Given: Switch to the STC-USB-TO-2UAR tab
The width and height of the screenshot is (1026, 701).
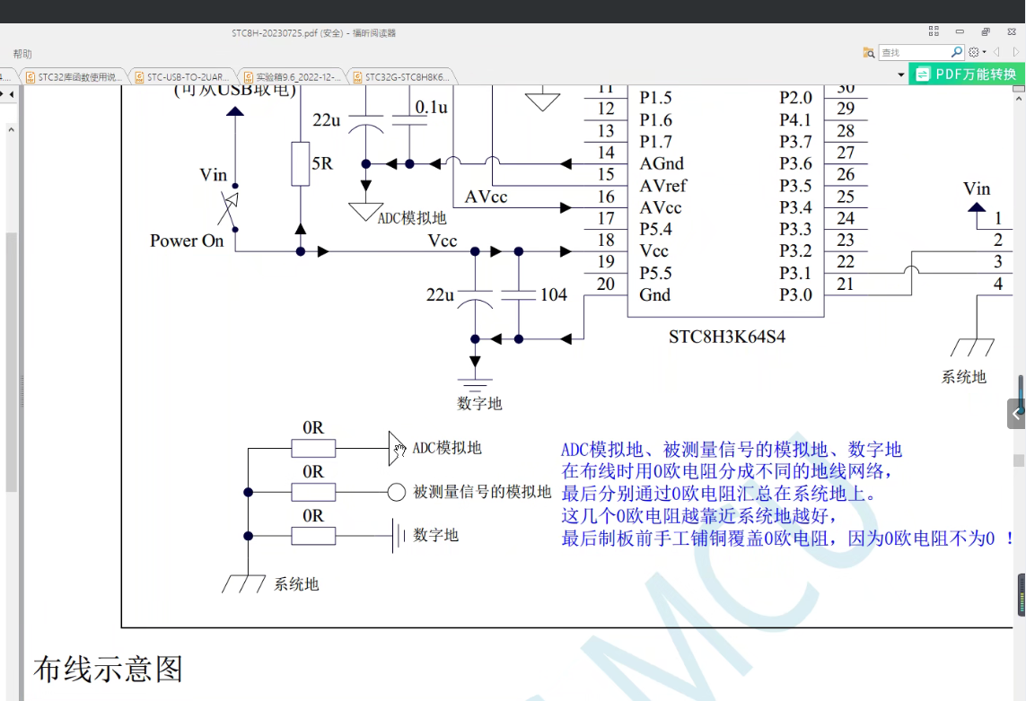Looking at the screenshot, I should pos(182,77).
